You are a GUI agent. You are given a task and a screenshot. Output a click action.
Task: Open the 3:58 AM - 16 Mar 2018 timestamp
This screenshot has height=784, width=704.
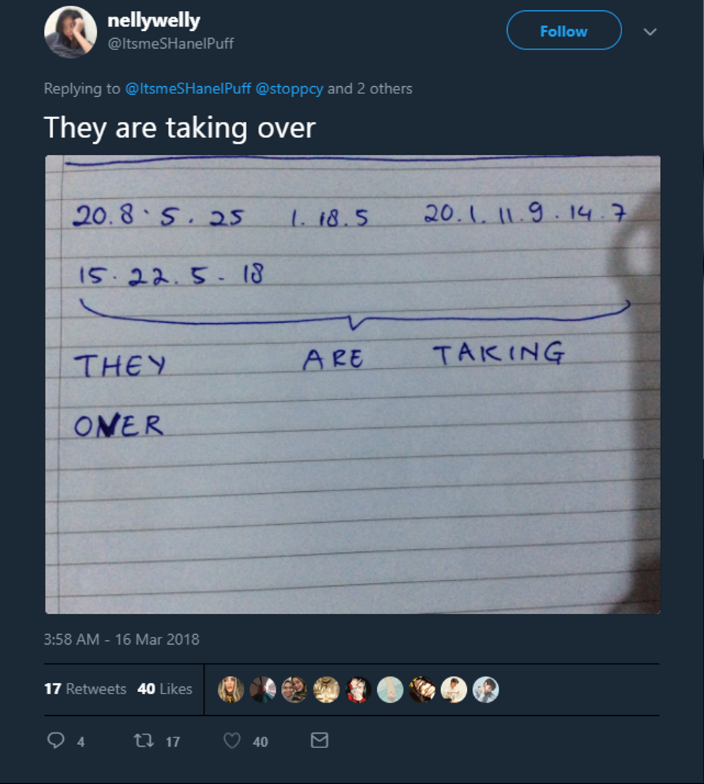click(121, 639)
